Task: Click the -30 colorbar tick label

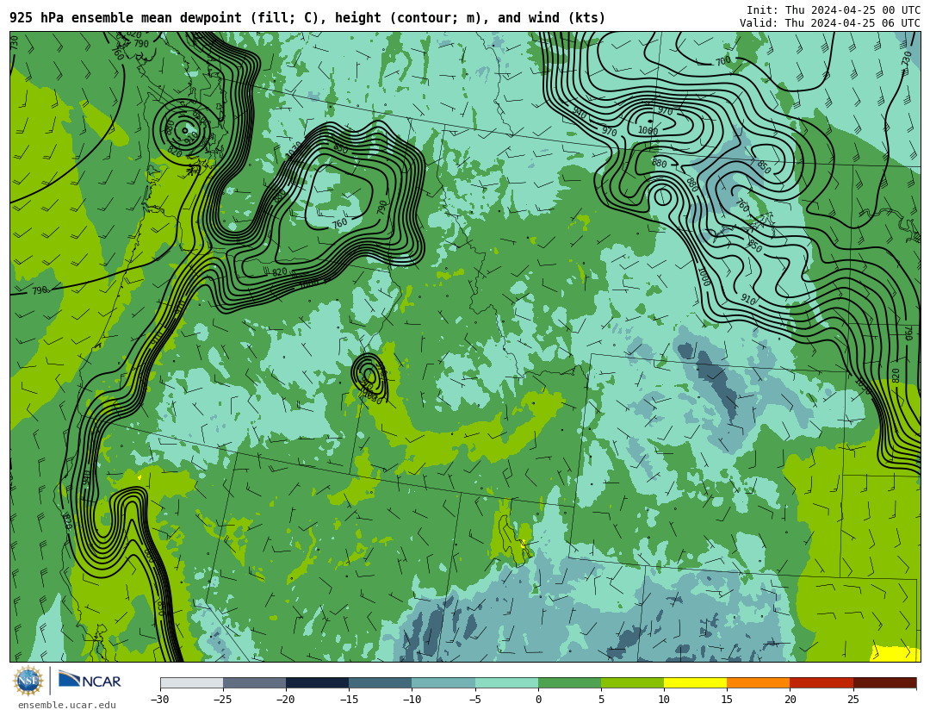Action: click(159, 700)
